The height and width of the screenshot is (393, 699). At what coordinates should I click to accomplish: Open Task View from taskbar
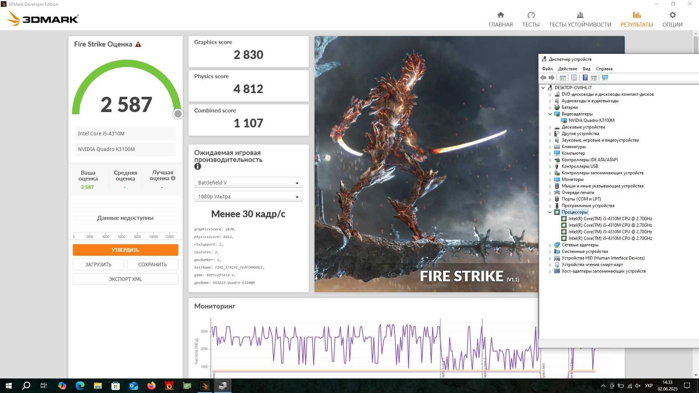[44, 386]
